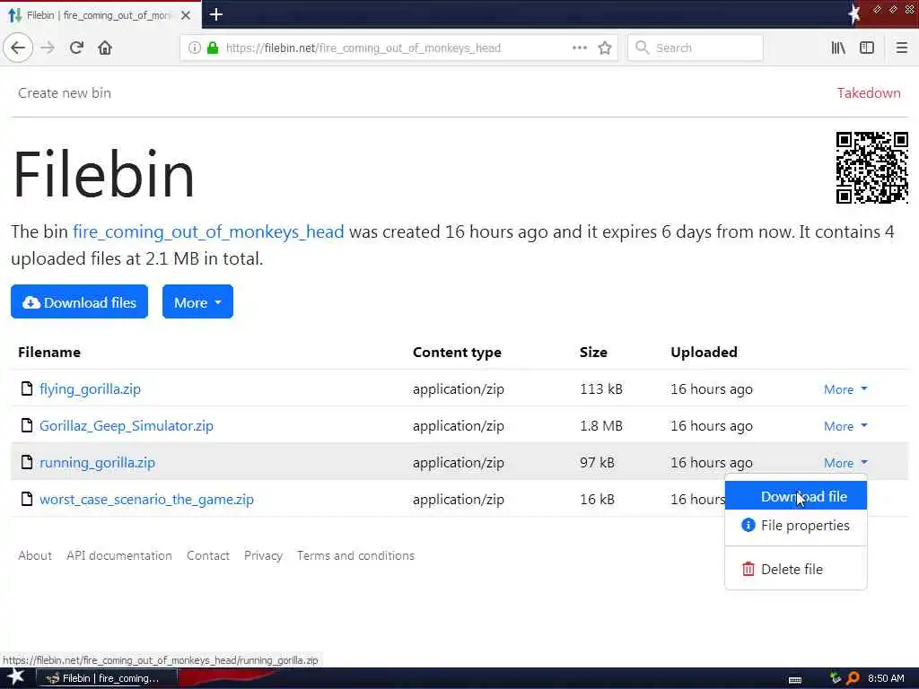Image resolution: width=919 pixels, height=689 pixels.
Task: Click the trash icon beside Delete file
Action: [748, 569]
